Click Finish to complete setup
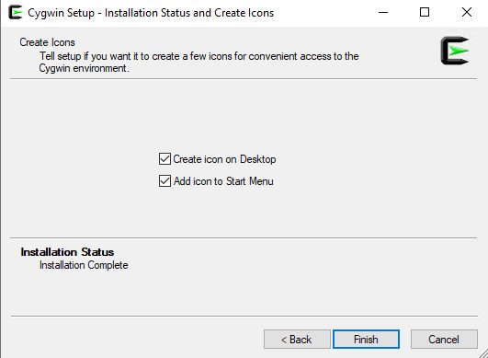The height and width of the screenshot is (358, 488). point(366,339)
